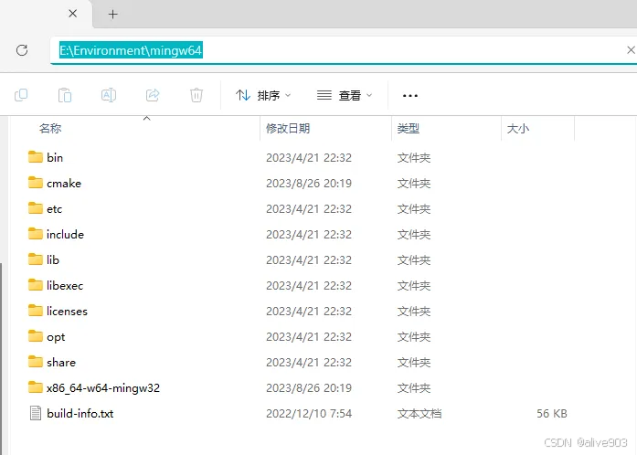Click the 文本文档 type cell
Viewport: 637px width, 455px height.
(x=419, y=414)
